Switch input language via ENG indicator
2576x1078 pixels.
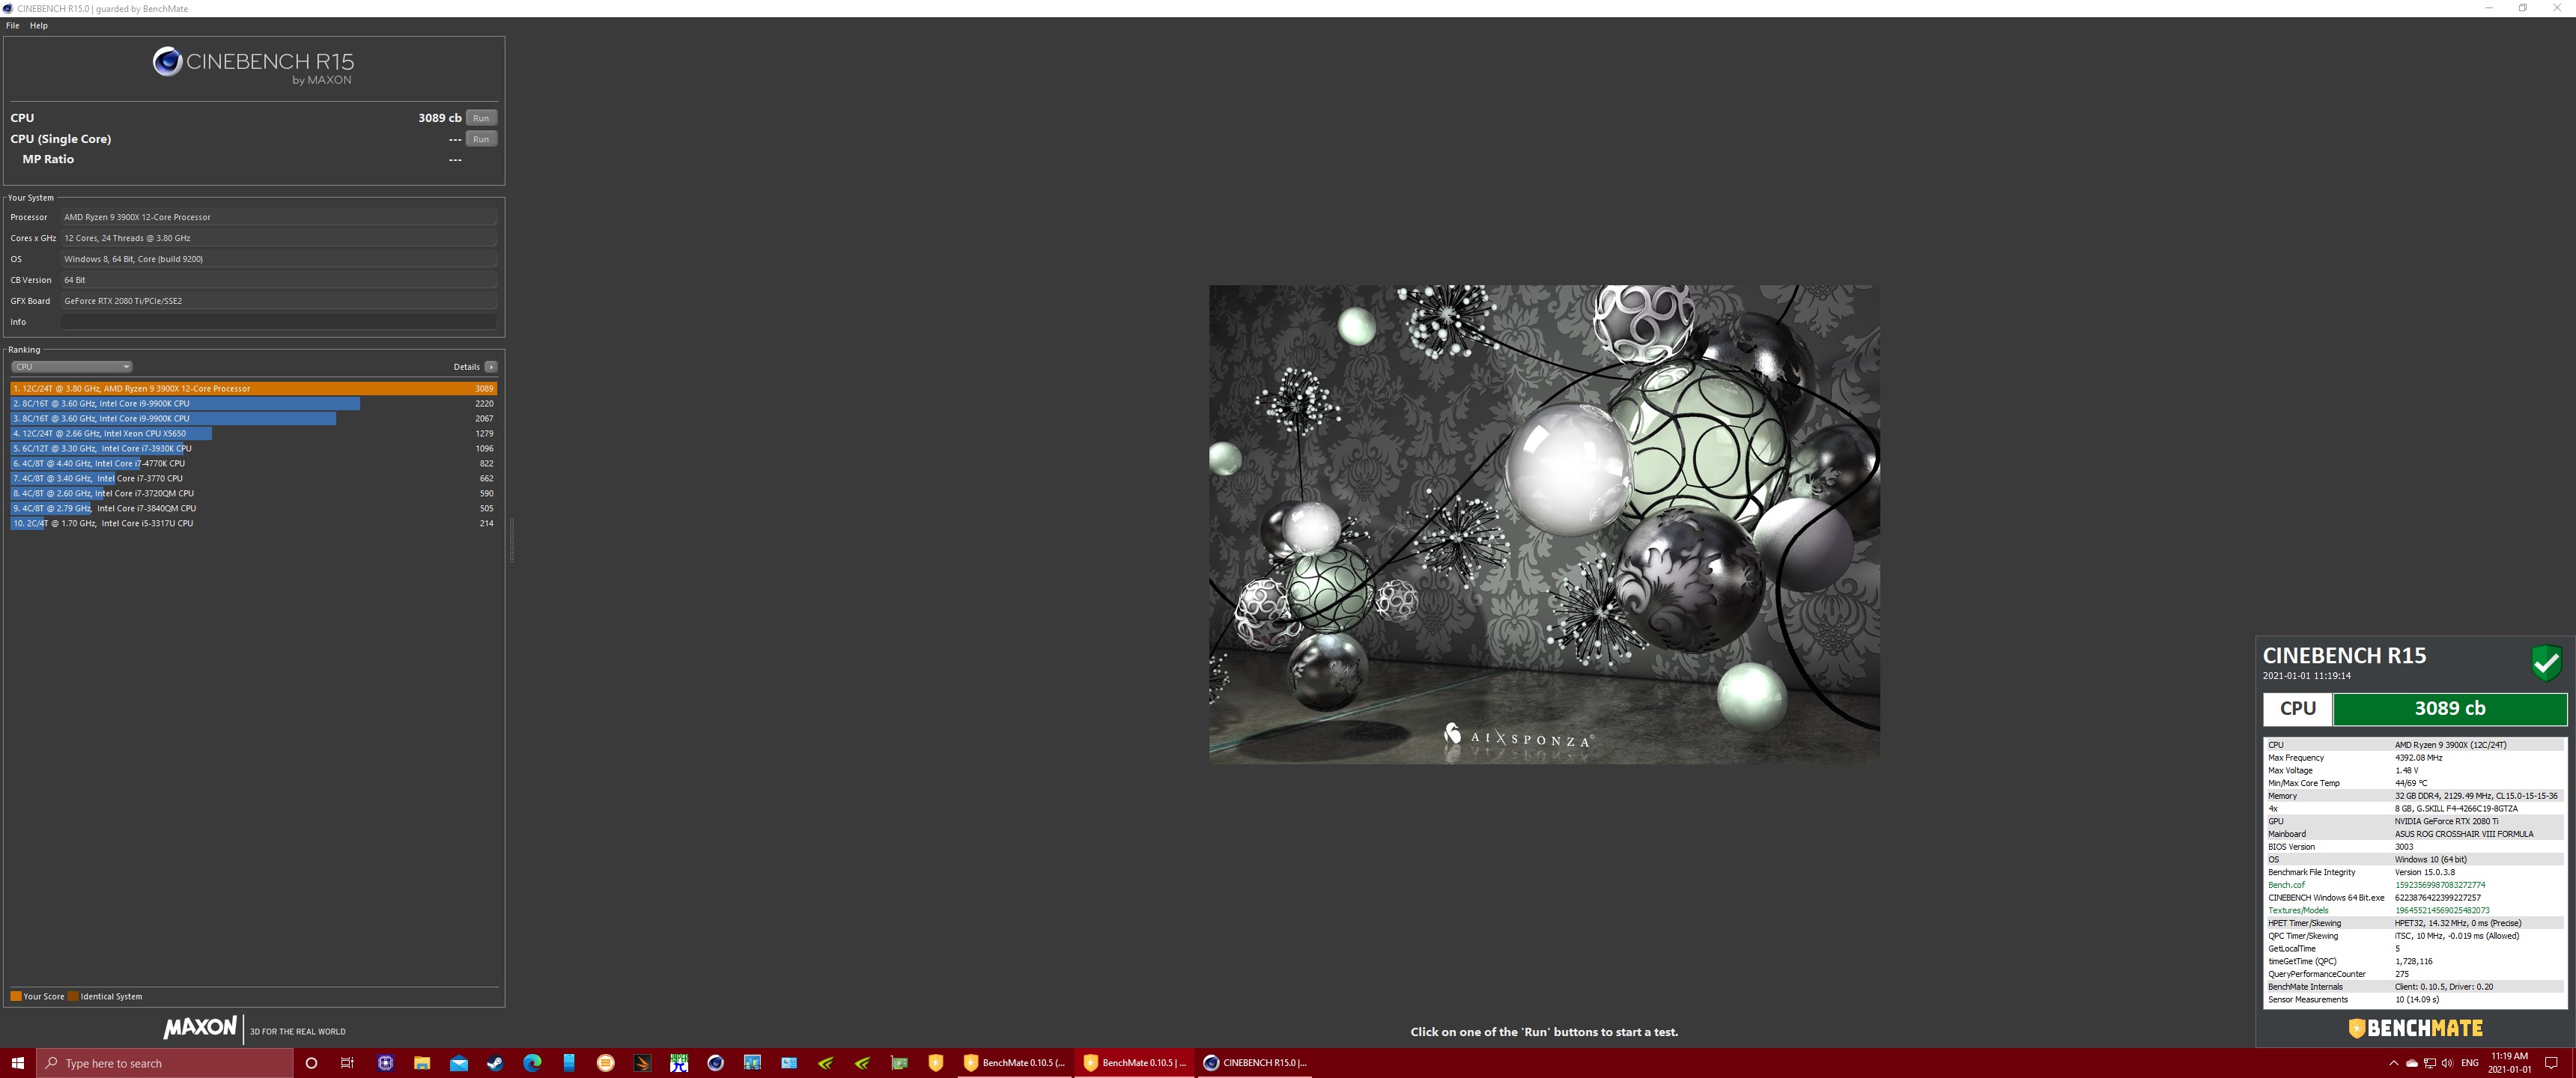(x=2469, y=1063)
